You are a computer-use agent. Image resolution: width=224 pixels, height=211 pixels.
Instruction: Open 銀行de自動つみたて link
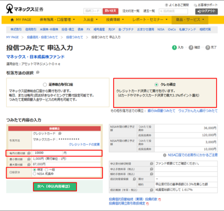tap(161, 111)
